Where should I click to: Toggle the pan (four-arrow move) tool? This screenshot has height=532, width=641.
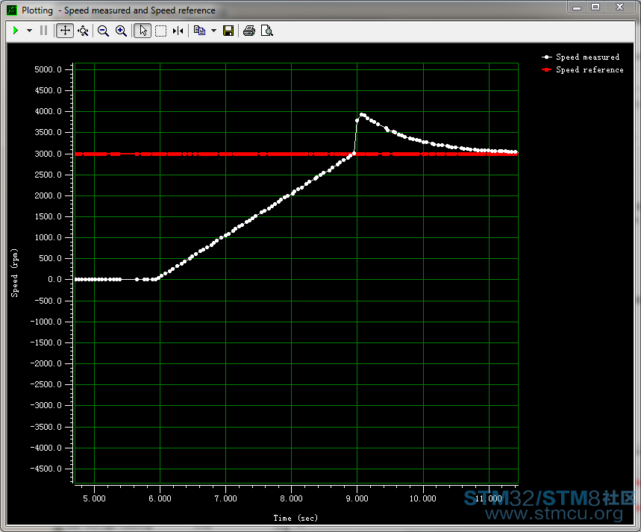[x=65, y=31]
